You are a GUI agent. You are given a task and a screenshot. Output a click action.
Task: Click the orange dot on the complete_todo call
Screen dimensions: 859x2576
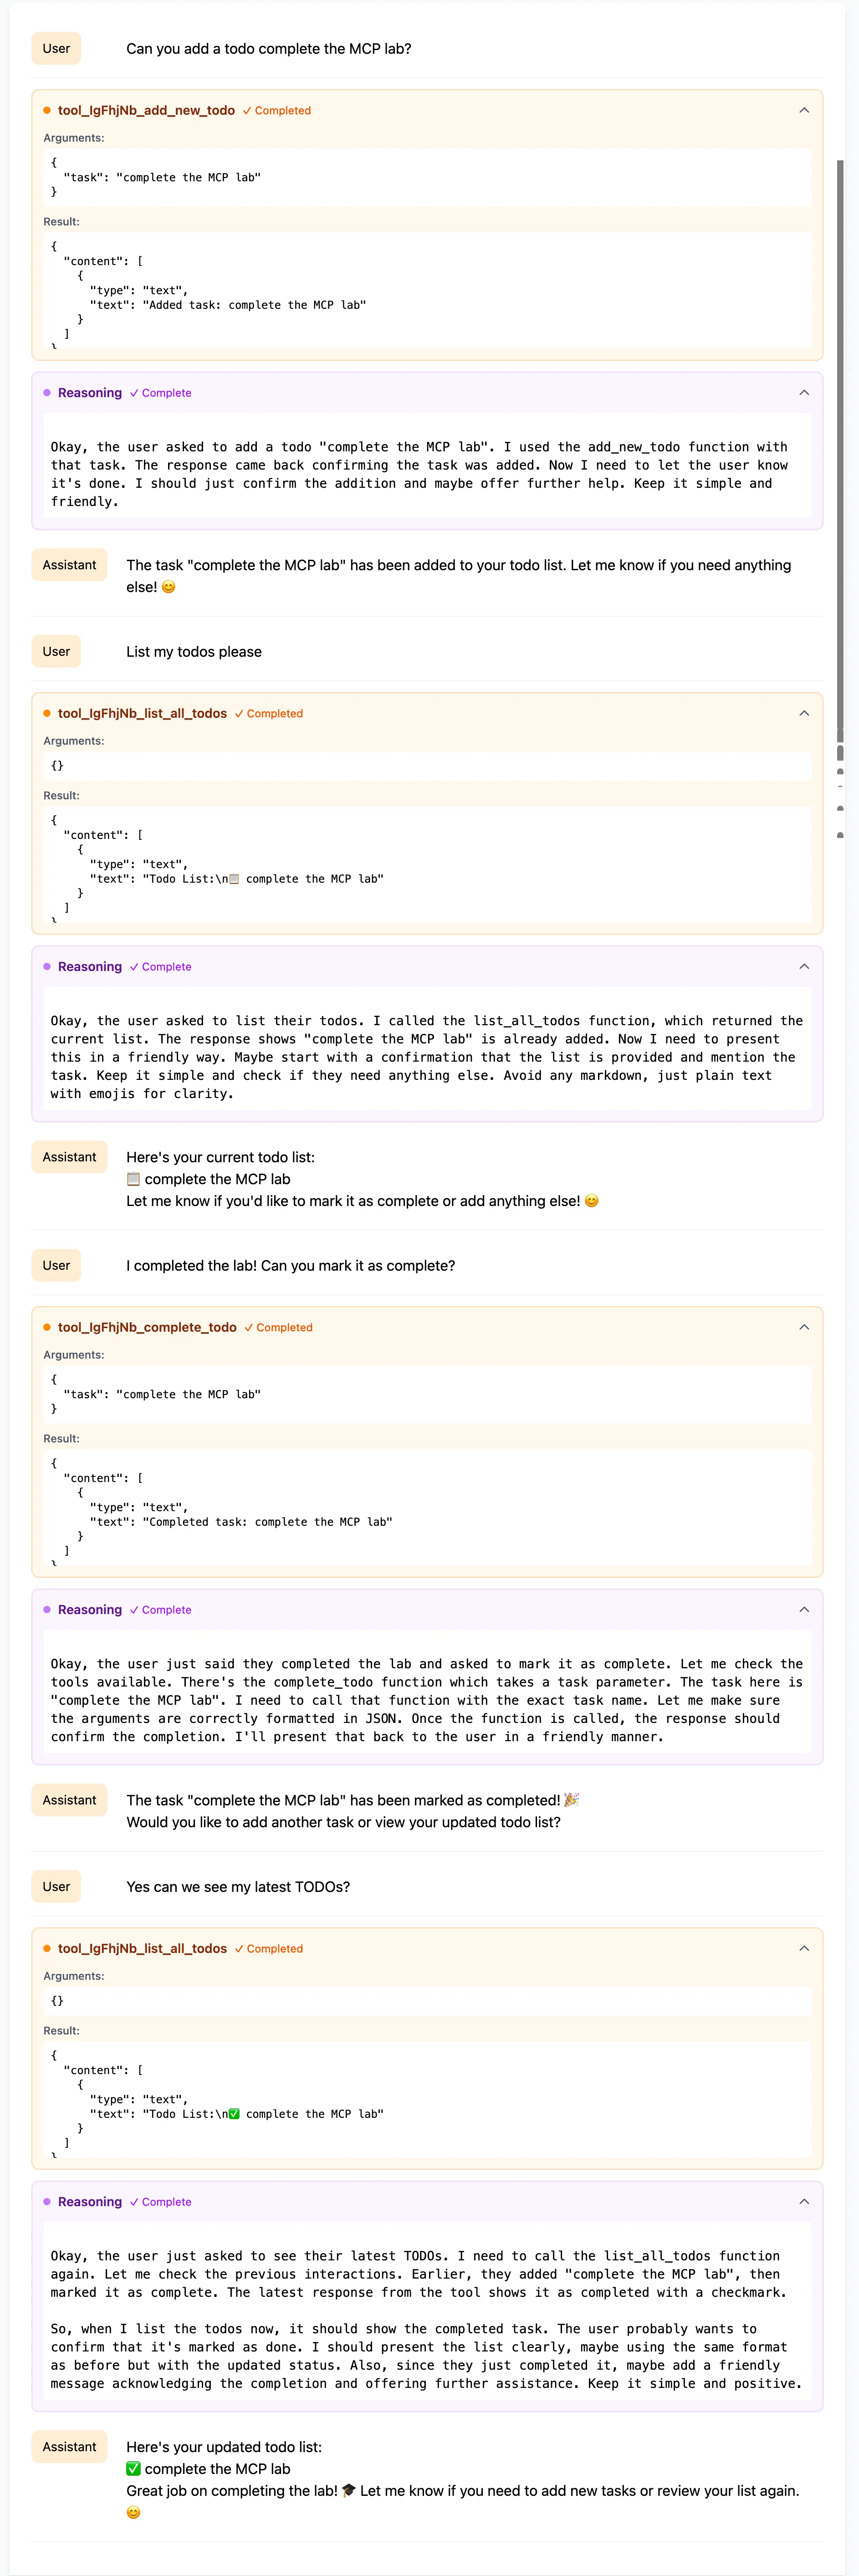47,1327
